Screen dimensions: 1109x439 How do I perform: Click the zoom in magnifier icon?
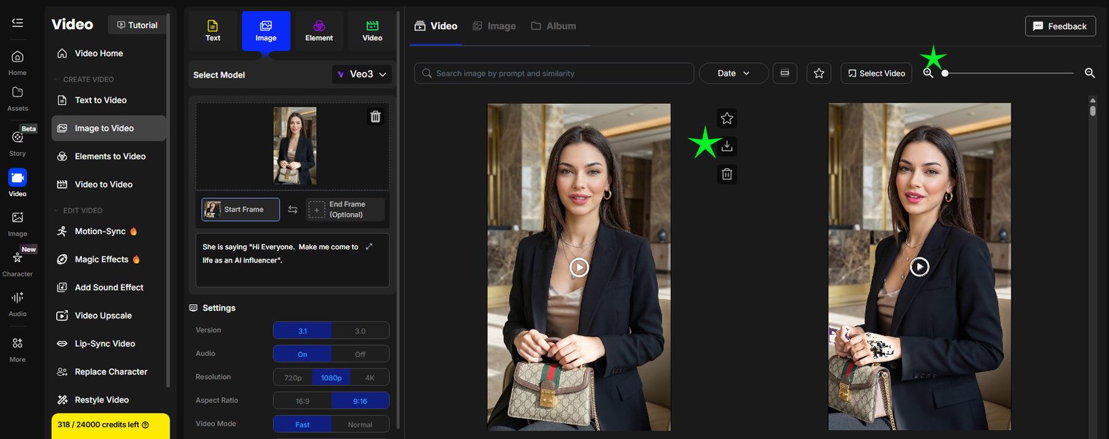click(1090, 73)
